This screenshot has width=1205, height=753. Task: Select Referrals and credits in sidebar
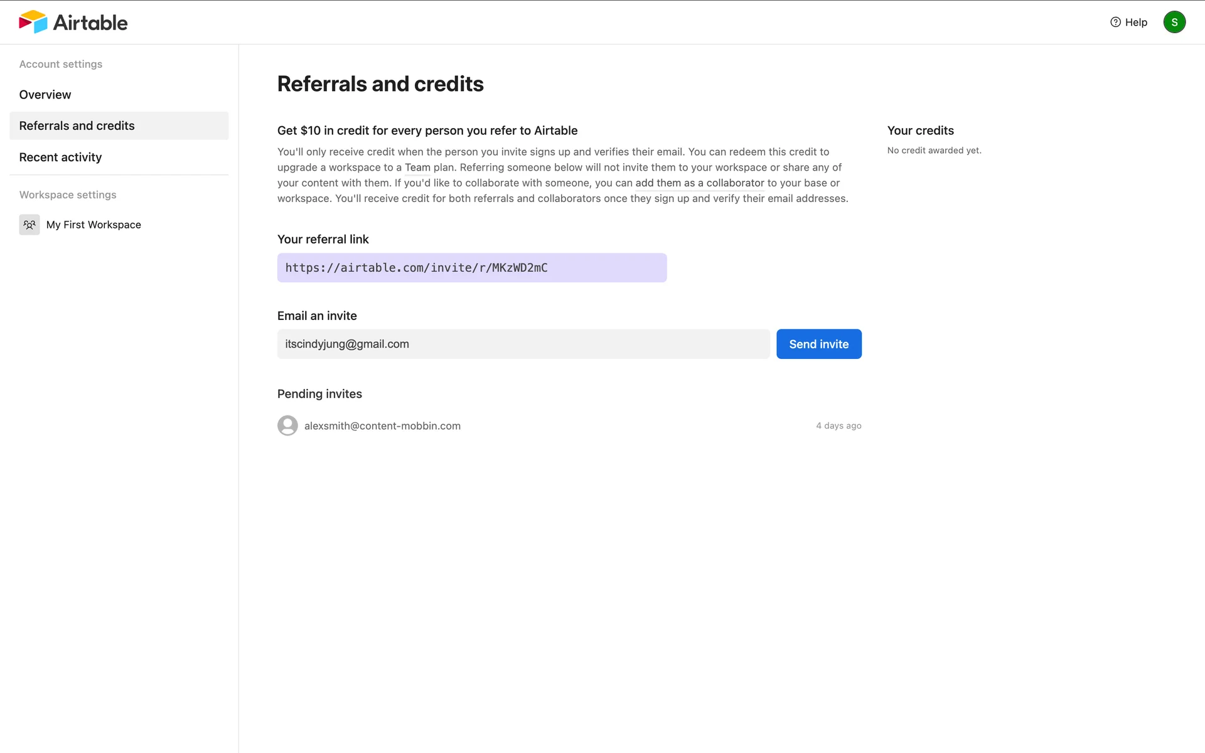tap(77, 125)
